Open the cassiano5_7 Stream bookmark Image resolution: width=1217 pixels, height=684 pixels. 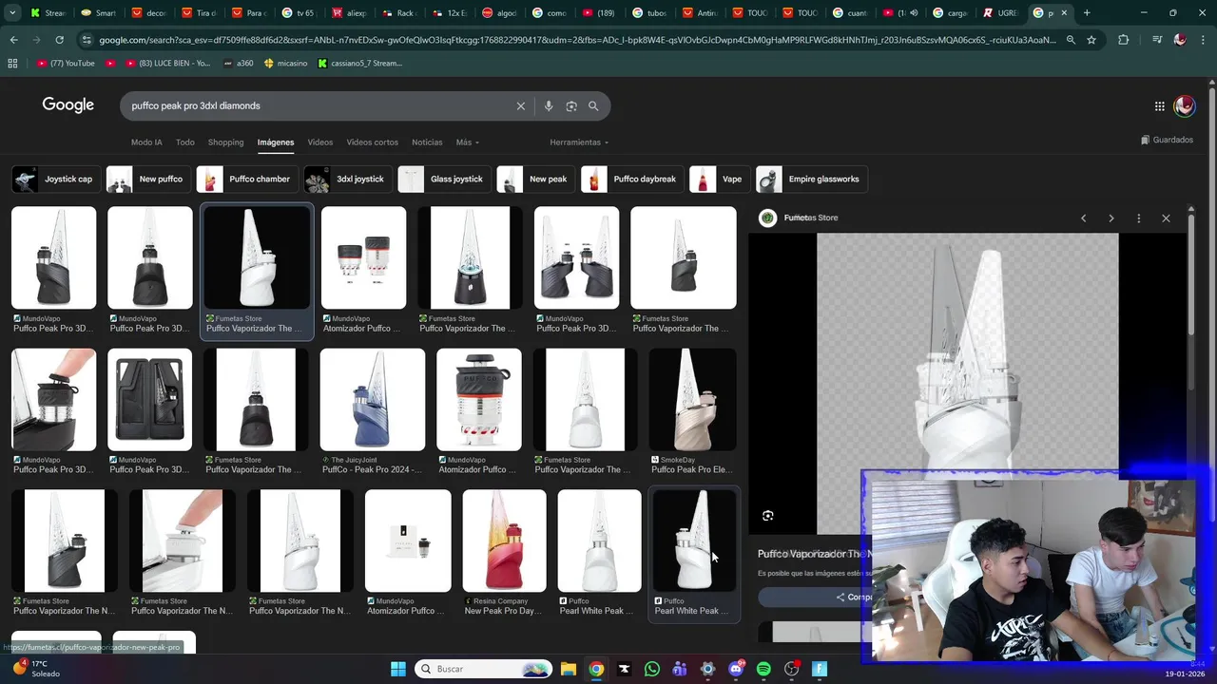click(359, 64)
